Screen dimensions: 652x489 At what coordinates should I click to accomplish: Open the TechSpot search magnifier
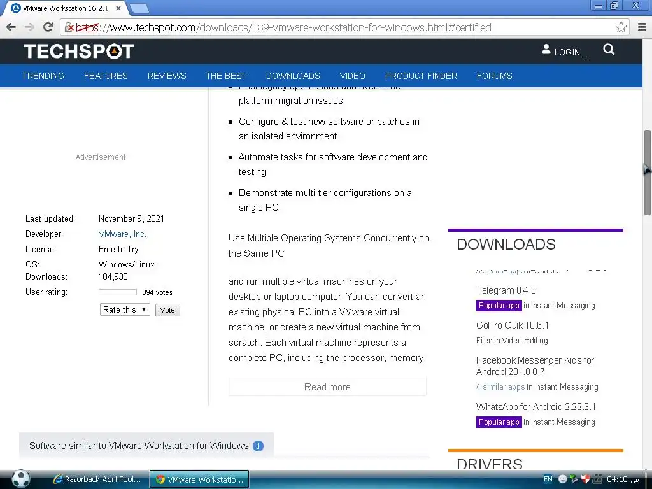pos(609,50)
